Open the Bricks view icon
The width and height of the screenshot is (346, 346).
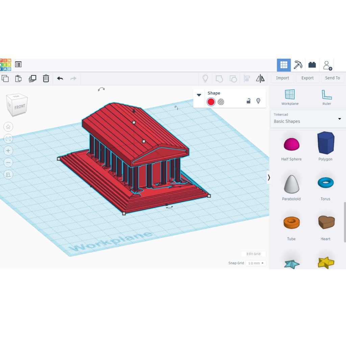312,65
